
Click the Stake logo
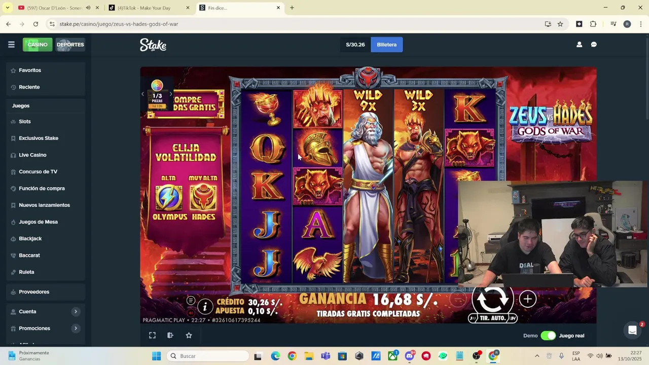(153, 45)
